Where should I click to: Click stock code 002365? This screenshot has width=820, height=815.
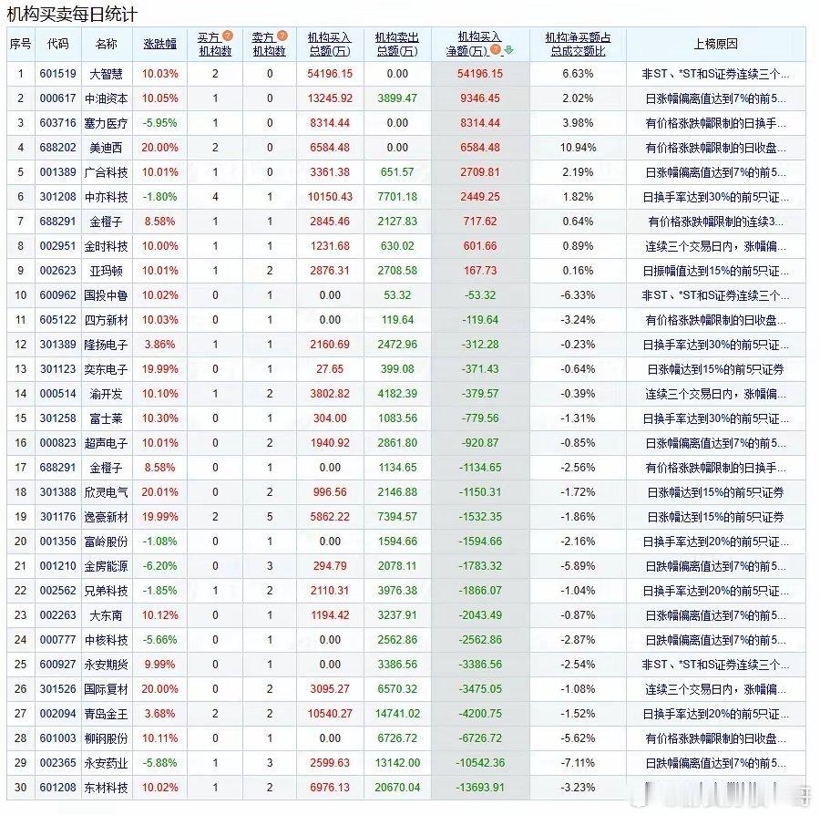(x=57, y=762)
